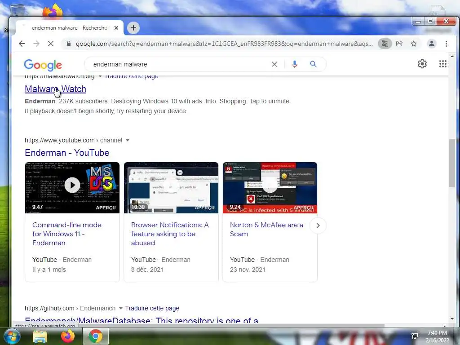Click Traduire cette page for GitHub result
Viewport: 460px width, 345px height.
coord(152,308)
